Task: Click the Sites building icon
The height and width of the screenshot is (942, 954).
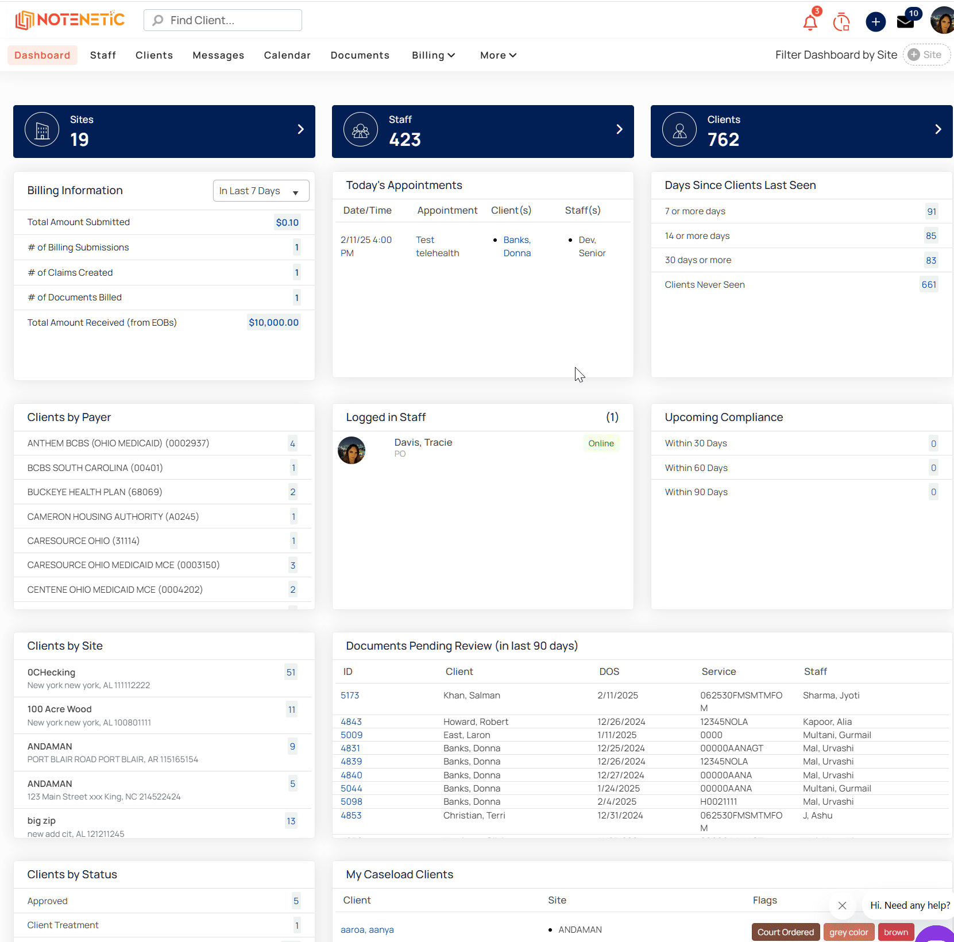Action: pyautogui.click(x=42, y=130)
